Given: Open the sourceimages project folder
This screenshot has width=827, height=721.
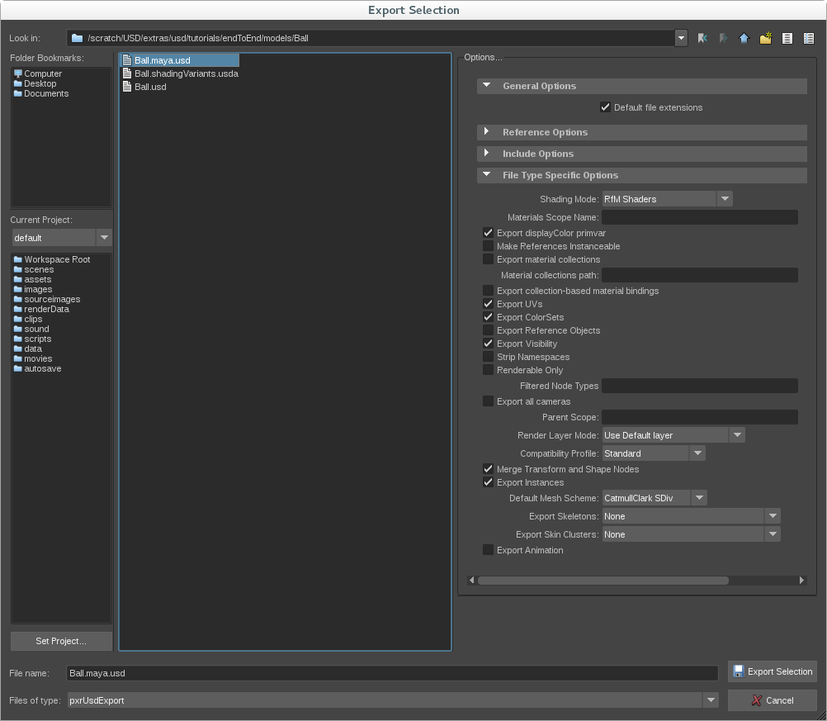Looking at the screenshot, I should [51, 299].
